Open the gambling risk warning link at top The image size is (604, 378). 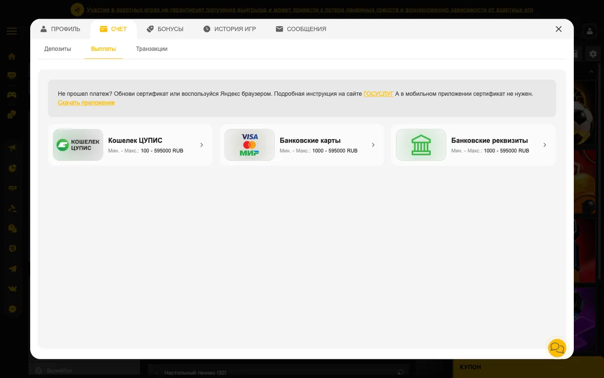click(310, 10)
